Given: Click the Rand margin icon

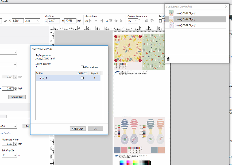Looking at the screenshot, I should coord(160,21).
